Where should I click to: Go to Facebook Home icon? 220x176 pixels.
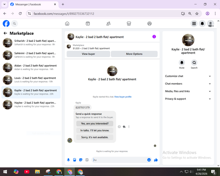[x=67, y=23]
